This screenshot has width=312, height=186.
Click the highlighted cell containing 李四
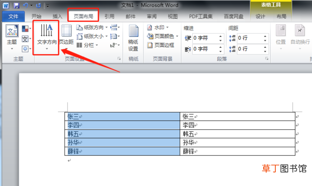pyautogui.click(x=122, y=125)
